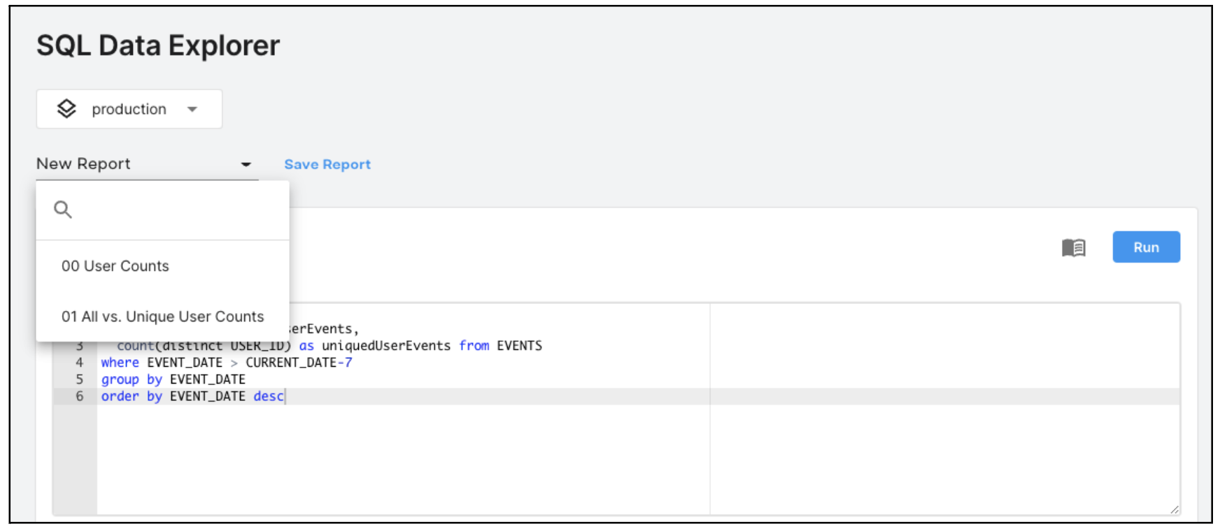Viewport: 1220px width, 531px height.
Task: Click the 'desc' keyword on line 6
Action: [269, 396]
